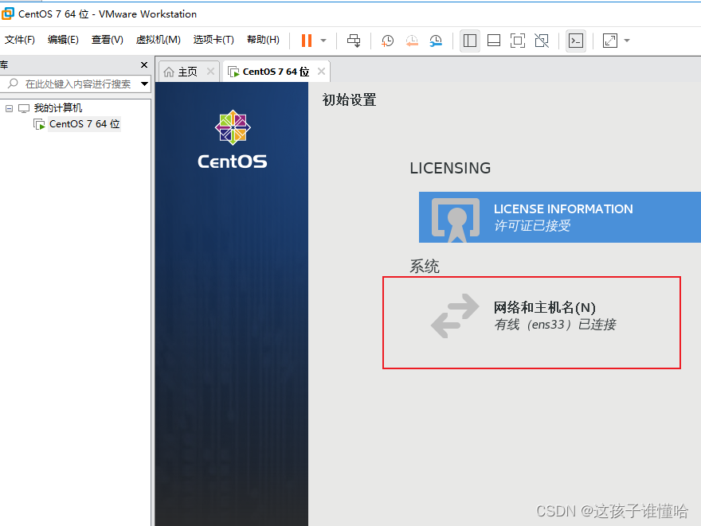Select 我的计算机 in the library tree

coord(58,108)
